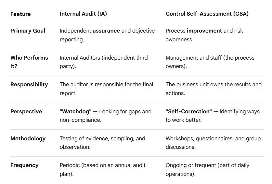Click the Feature column header
The width and height of the screenshot is (272, 184).
[20, 14]
